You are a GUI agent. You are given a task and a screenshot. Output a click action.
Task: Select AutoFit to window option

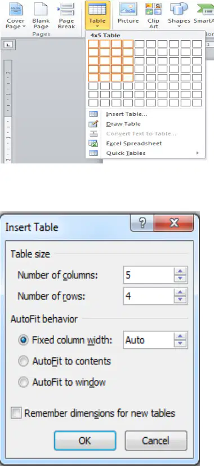pos(23,382)
